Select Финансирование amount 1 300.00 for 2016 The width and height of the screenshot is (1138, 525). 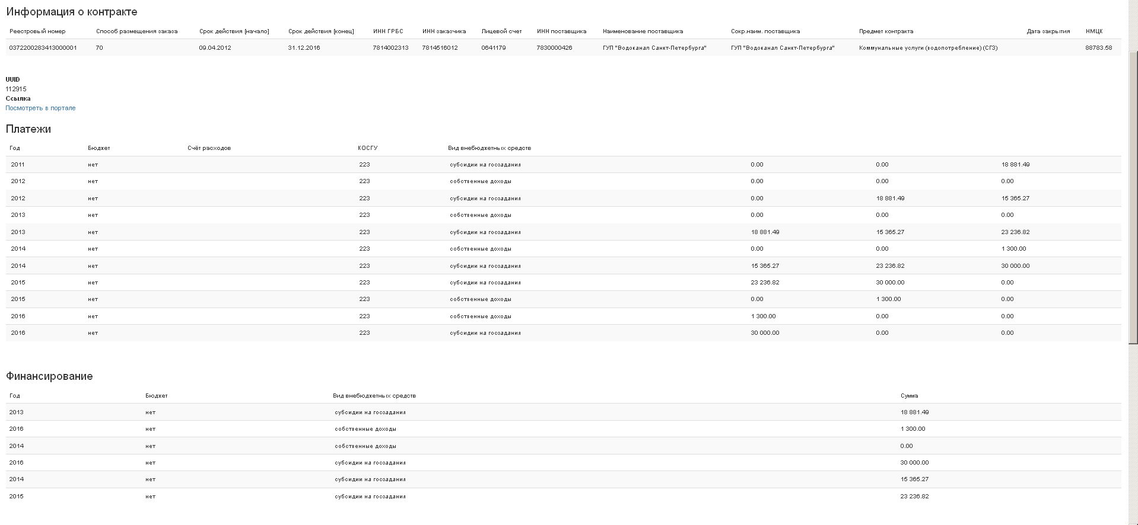(x=913, y=429)
